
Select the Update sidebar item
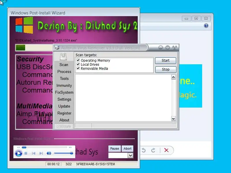point(64,106)
